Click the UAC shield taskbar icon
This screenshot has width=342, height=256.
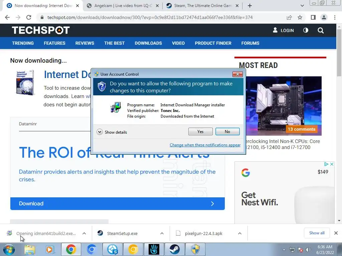tap(195, 249)
